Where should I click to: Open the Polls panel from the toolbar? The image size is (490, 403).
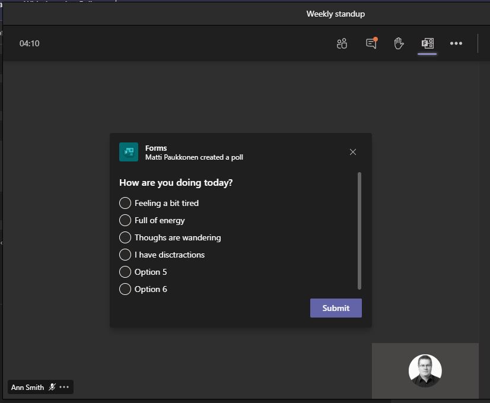click(427, 43)
